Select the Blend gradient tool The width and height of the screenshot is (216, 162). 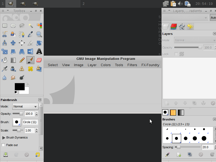(13, 60)
